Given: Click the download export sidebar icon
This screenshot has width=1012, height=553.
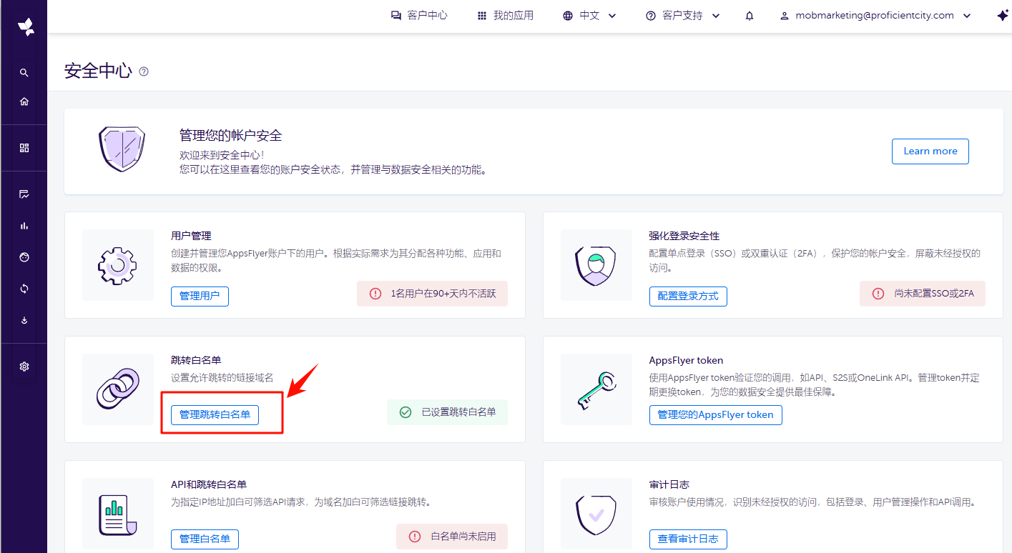Looking at the screenshot, I should click(24, 320).
